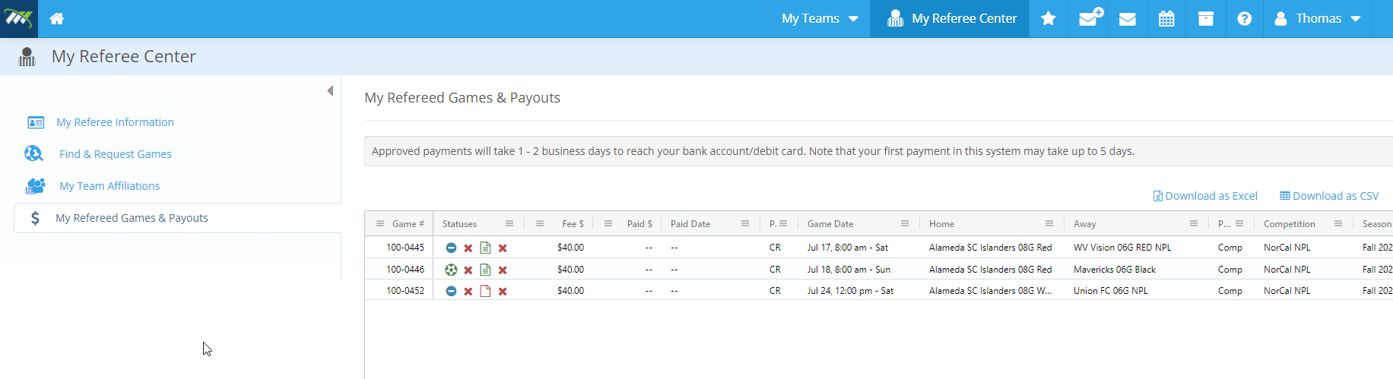The height and width of the screenshot is (379, 1393).
Task: Click the Jul 18, 8:00 am - Sun cell
Action: [x=849, y=270]
